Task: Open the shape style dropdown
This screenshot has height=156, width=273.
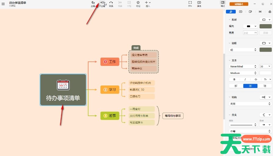Action: pyautogui.click(x=265, y=20)
